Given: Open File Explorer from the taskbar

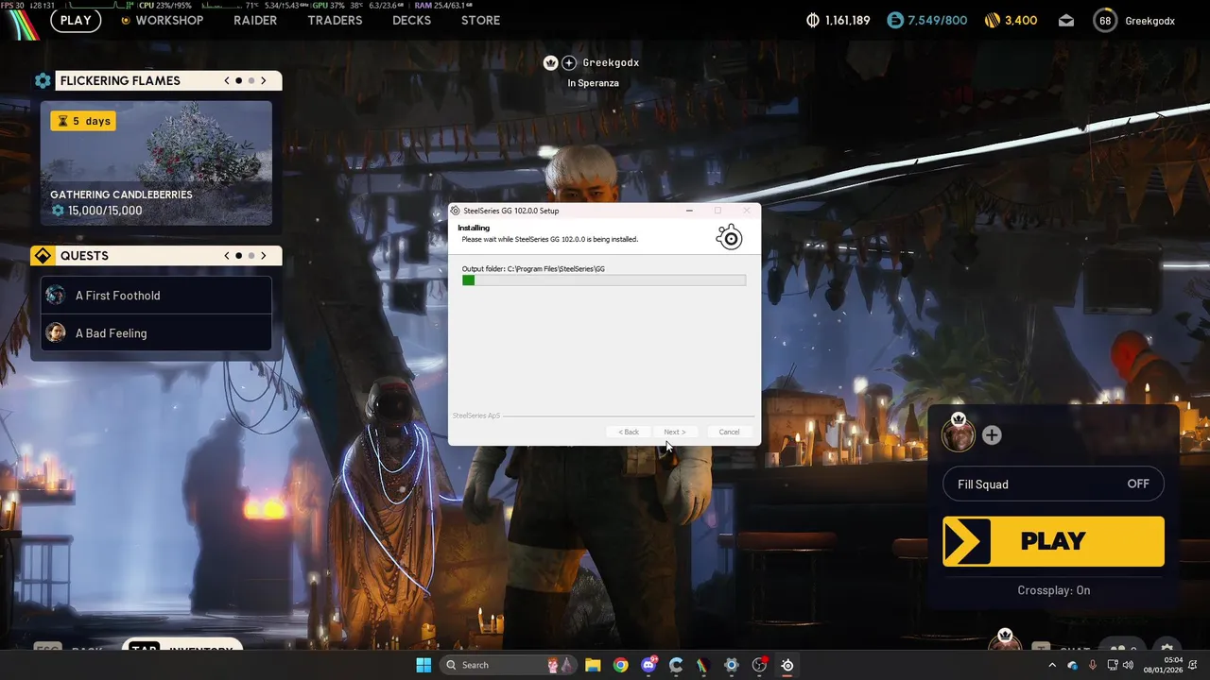Looking at the screenshot, I should coord(593,665).
